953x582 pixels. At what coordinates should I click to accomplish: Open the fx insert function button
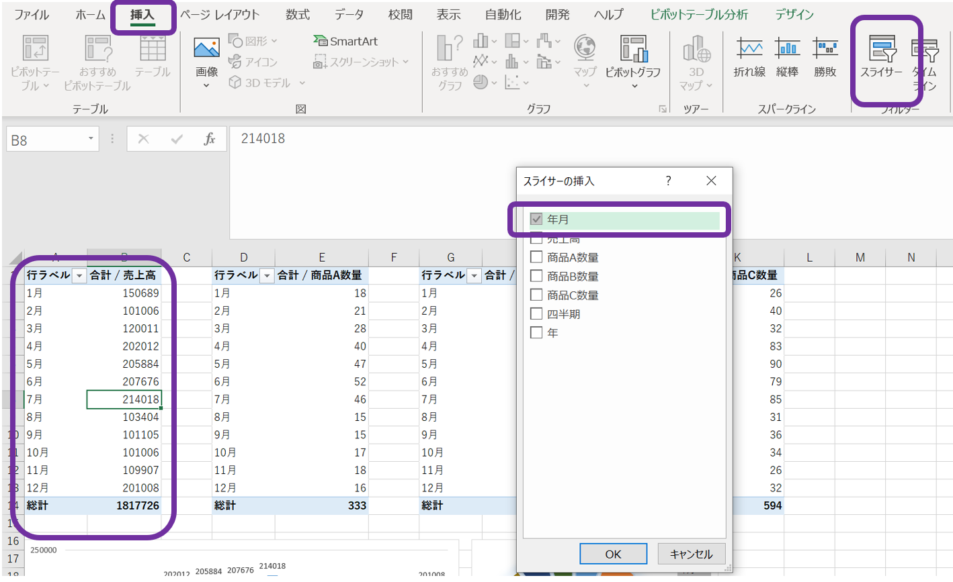click(210, 139)
